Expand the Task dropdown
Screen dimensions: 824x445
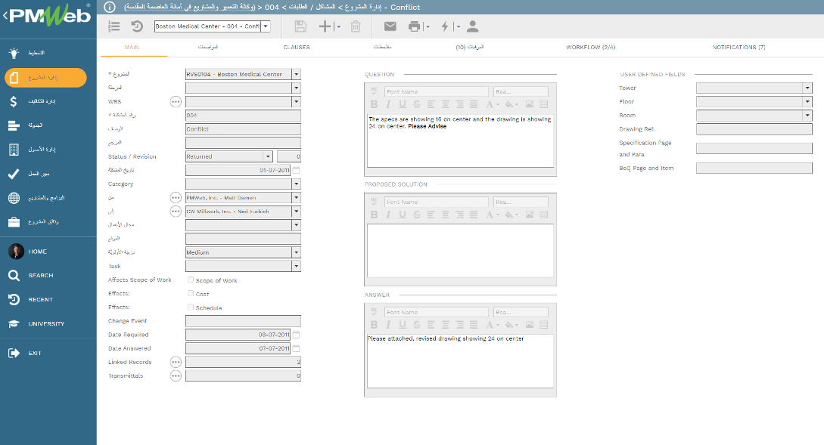pos(297,266)
